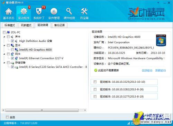Toggle the 声卡 category checkbox
Image resolution: width=173 pixels, height=126 pixels.
pos(8,37)
